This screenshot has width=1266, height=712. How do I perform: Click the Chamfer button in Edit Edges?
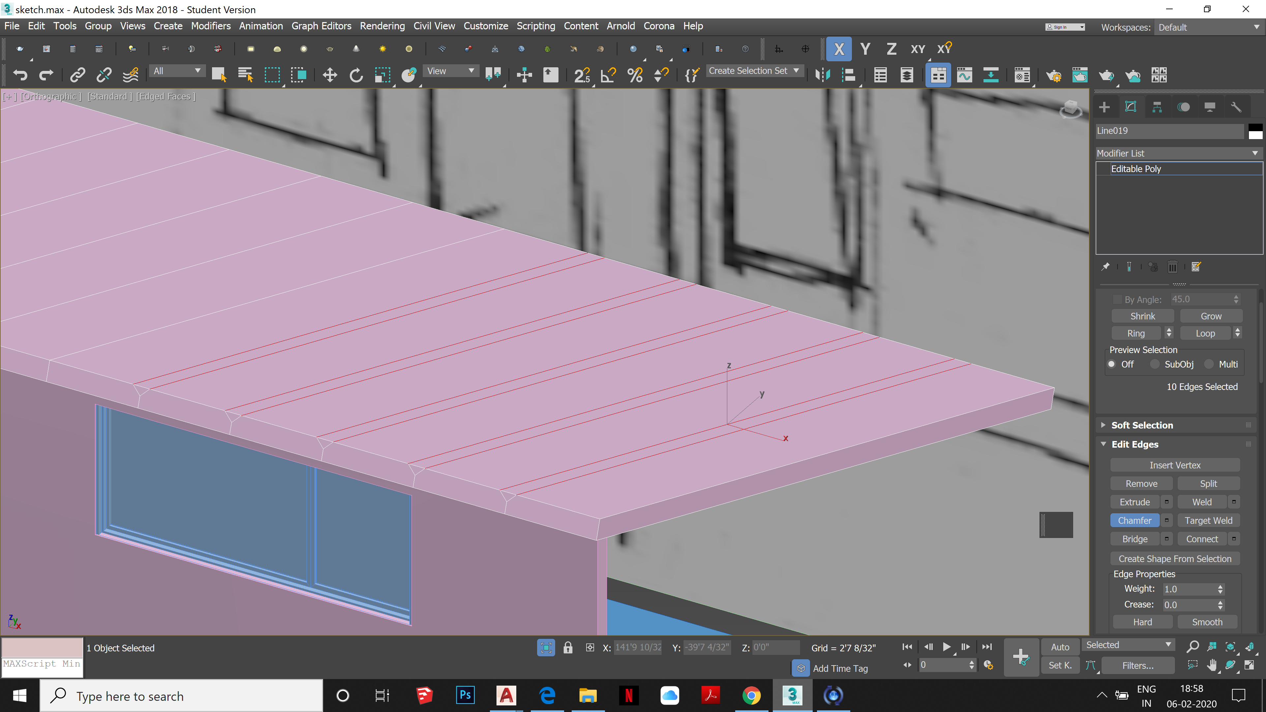pos(1135,520)
